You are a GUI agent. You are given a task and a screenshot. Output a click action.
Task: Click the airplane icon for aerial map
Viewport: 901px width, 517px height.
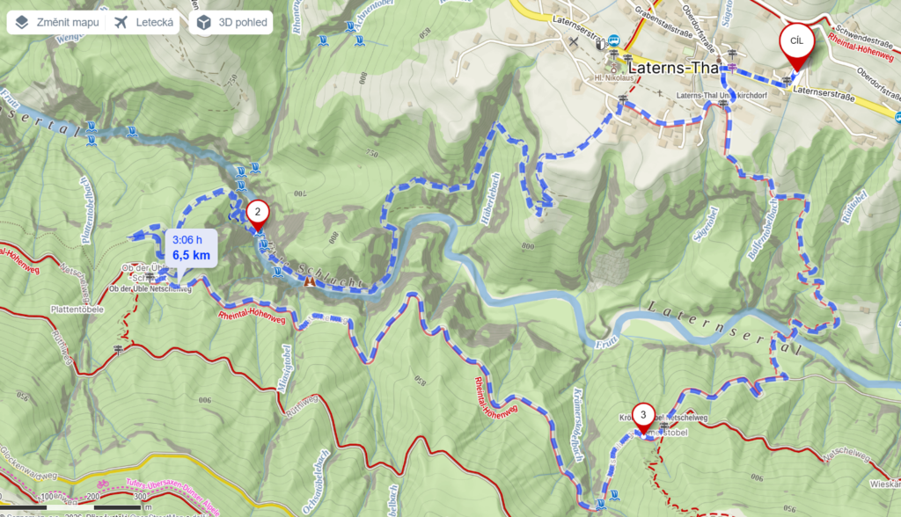(121, 22)
